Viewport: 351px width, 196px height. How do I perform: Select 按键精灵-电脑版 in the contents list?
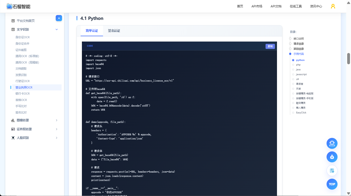coord(305,94)
